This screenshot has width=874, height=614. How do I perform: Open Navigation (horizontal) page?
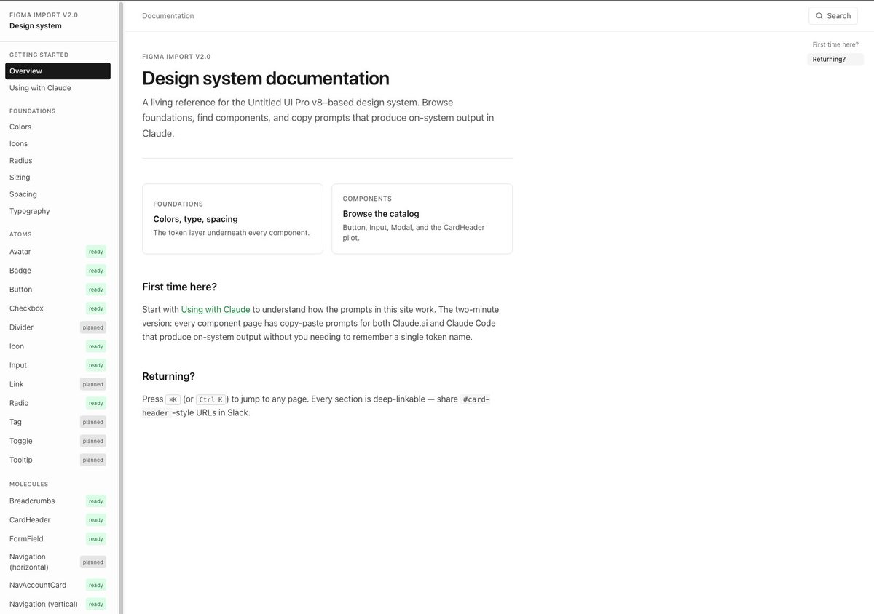58,562
